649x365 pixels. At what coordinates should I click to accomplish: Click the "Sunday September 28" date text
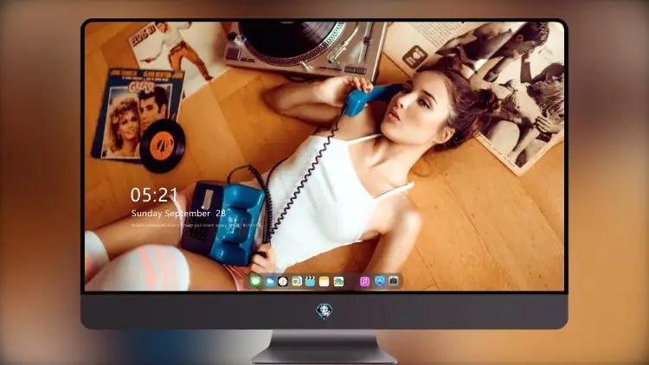click(178, 213)
